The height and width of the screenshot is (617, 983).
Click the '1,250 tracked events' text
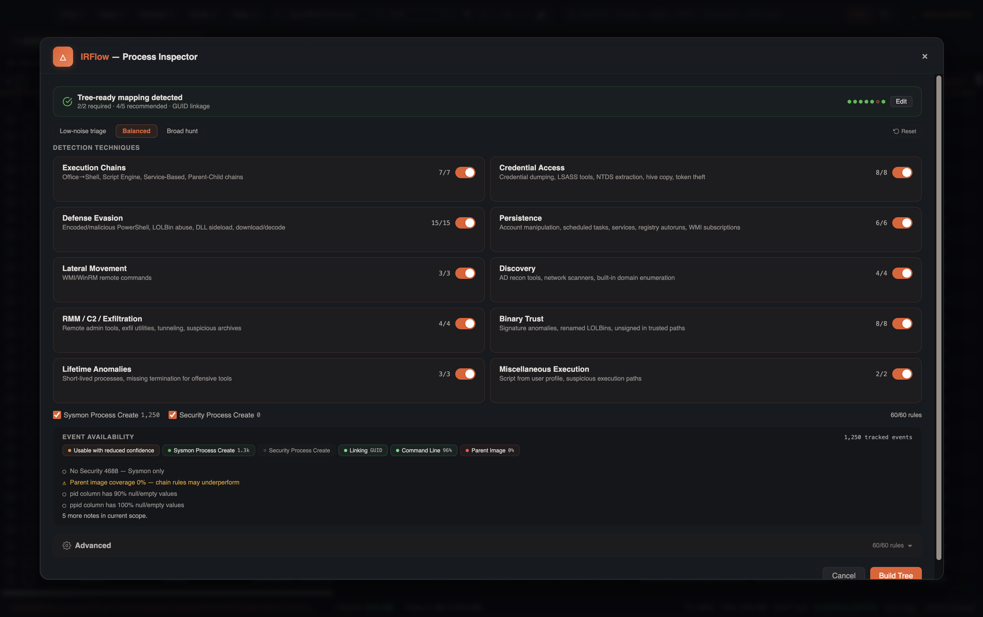coord(878,437)
